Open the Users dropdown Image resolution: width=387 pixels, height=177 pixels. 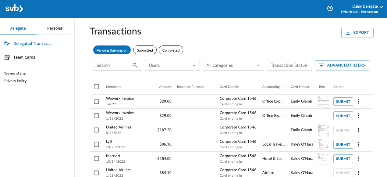click(x=172, y=65)
